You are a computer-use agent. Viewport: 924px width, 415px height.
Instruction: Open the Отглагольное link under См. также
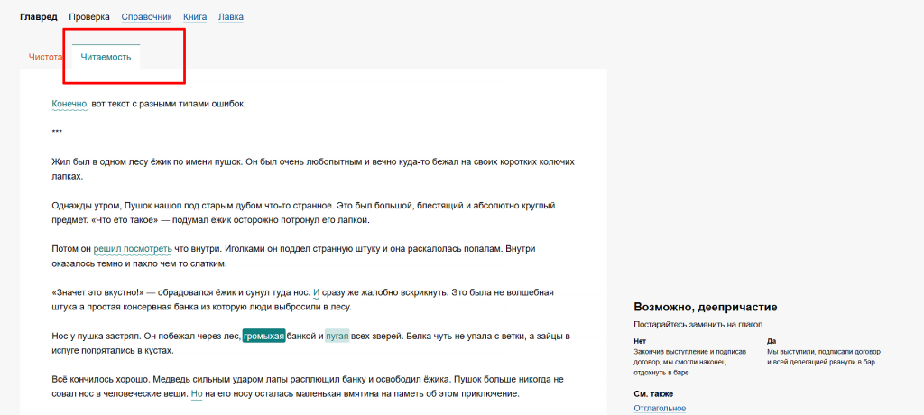click(x=659, y=408)
